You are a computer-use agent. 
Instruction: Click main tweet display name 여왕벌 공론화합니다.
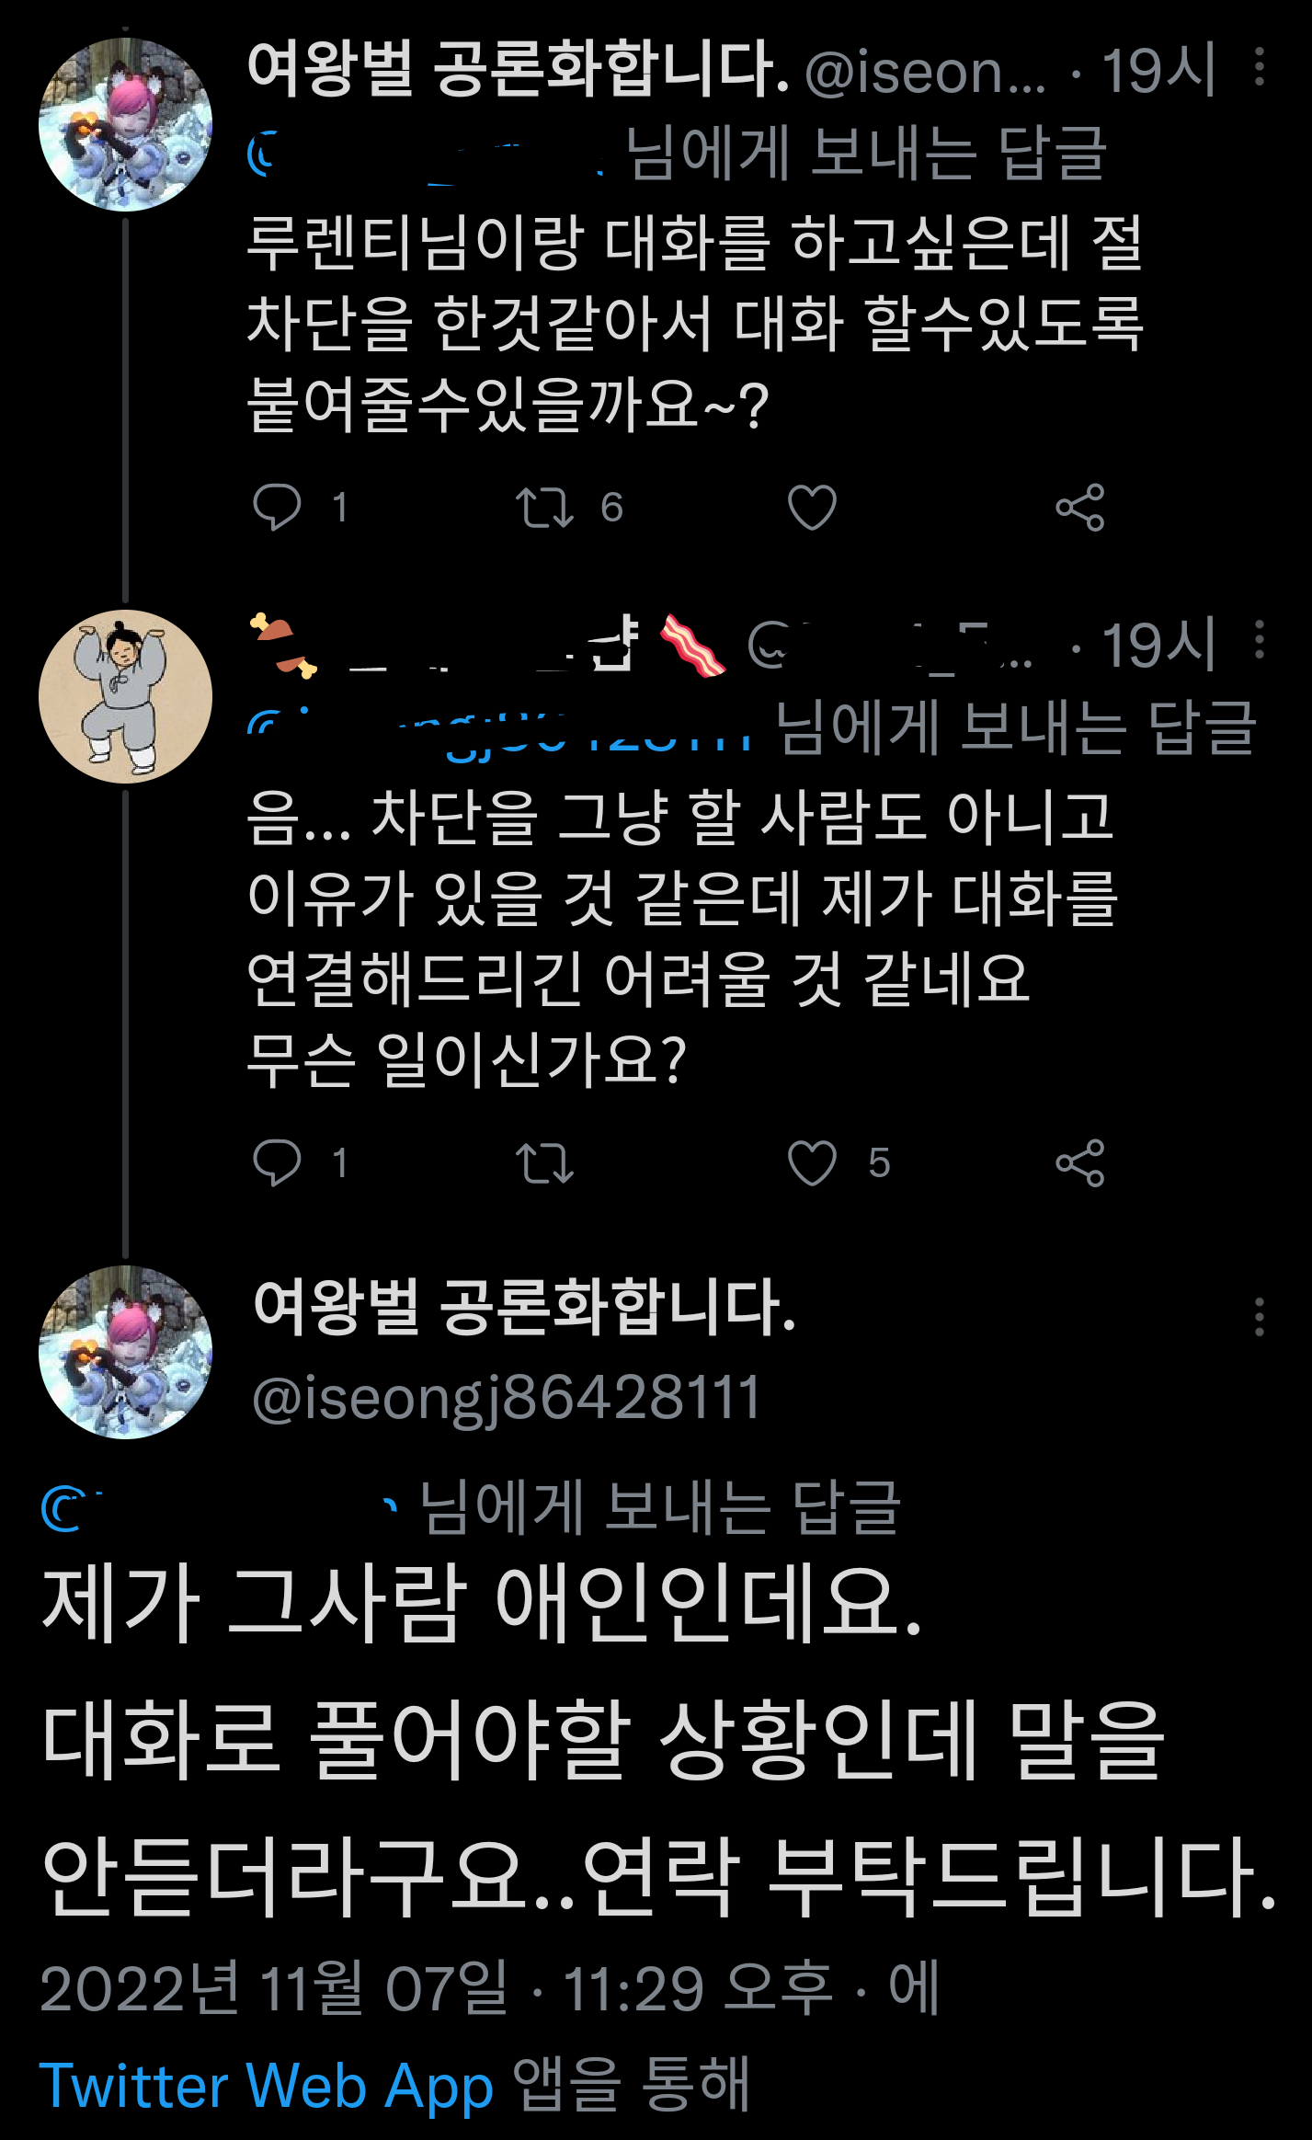(524, 1308)
